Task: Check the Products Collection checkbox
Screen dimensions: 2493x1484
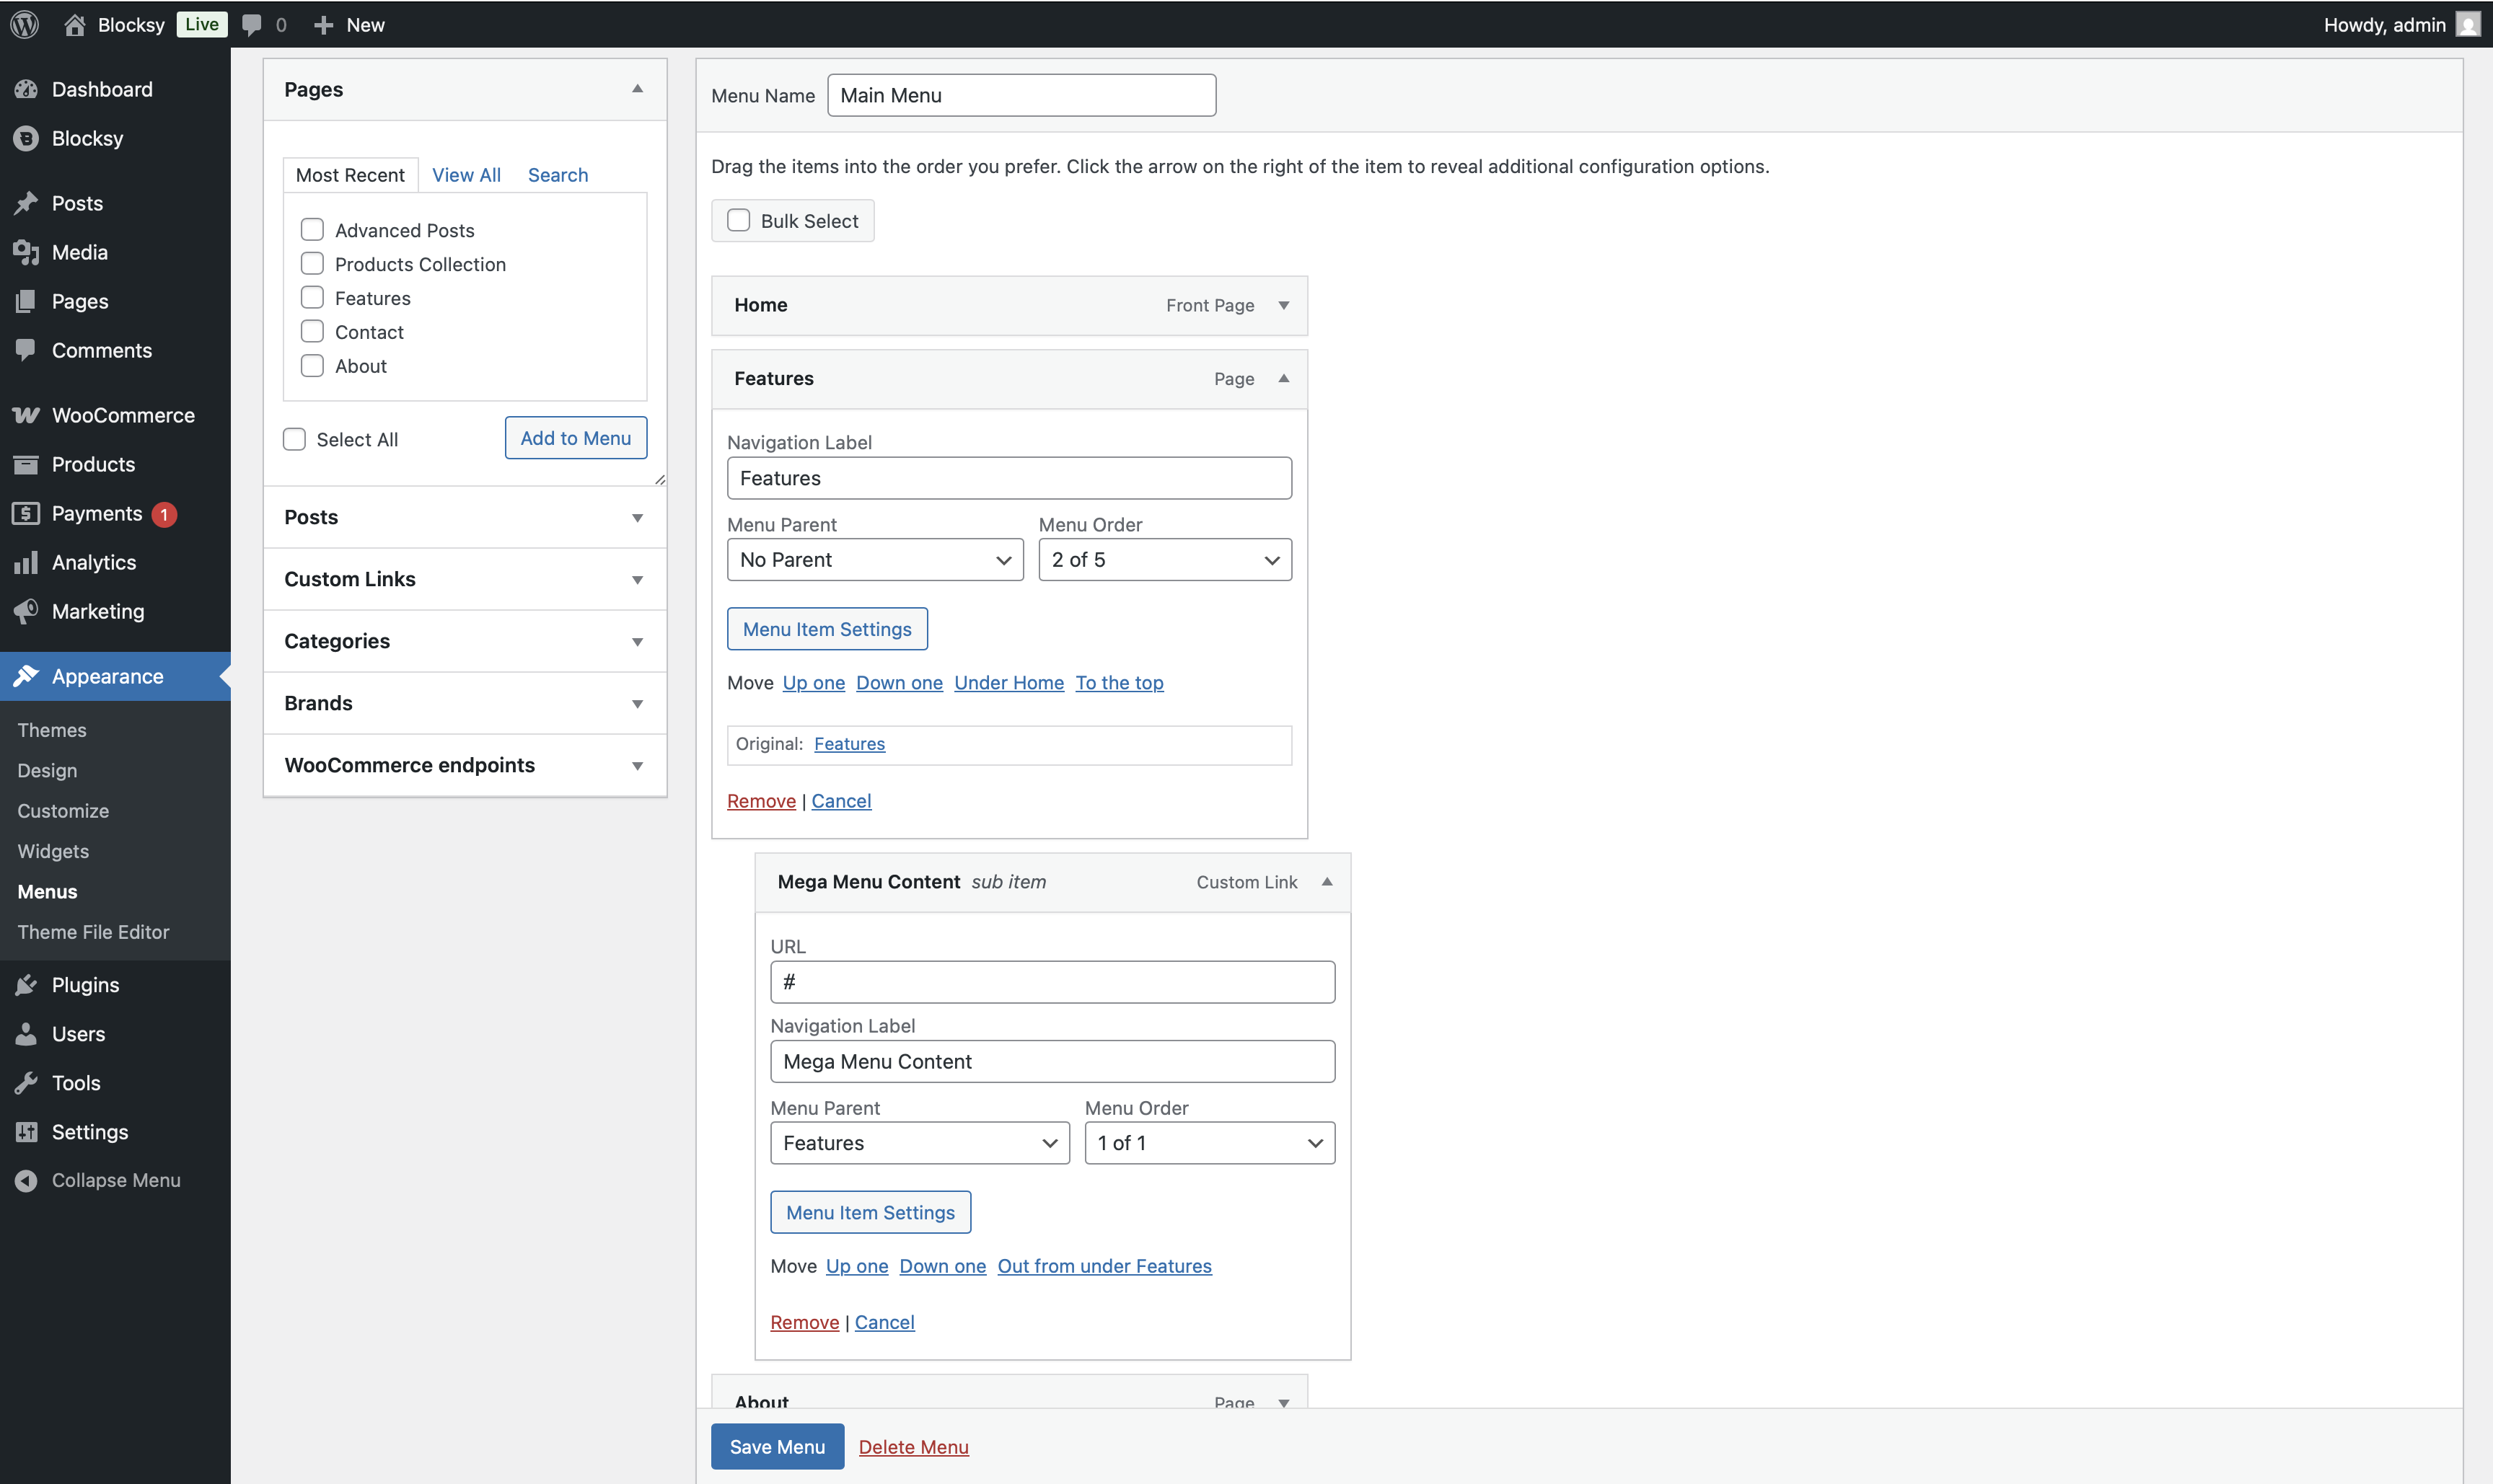Action: [312, 264]
